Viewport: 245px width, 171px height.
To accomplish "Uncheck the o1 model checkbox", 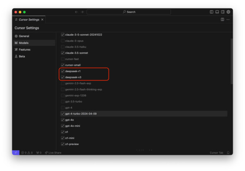I will [62, 132].
